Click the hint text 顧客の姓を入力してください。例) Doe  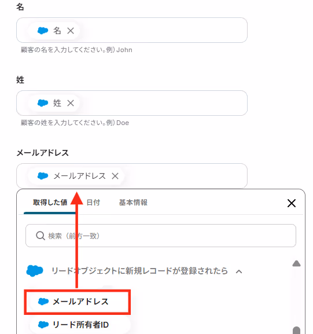(x=75, y=123)
